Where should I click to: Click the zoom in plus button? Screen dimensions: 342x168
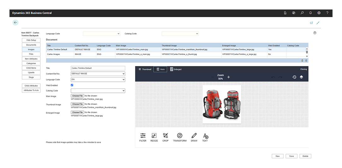[x=229, y=77]
